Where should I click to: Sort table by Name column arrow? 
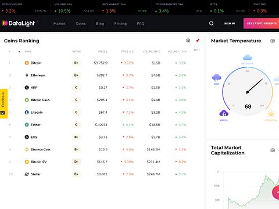coord(19,52)
